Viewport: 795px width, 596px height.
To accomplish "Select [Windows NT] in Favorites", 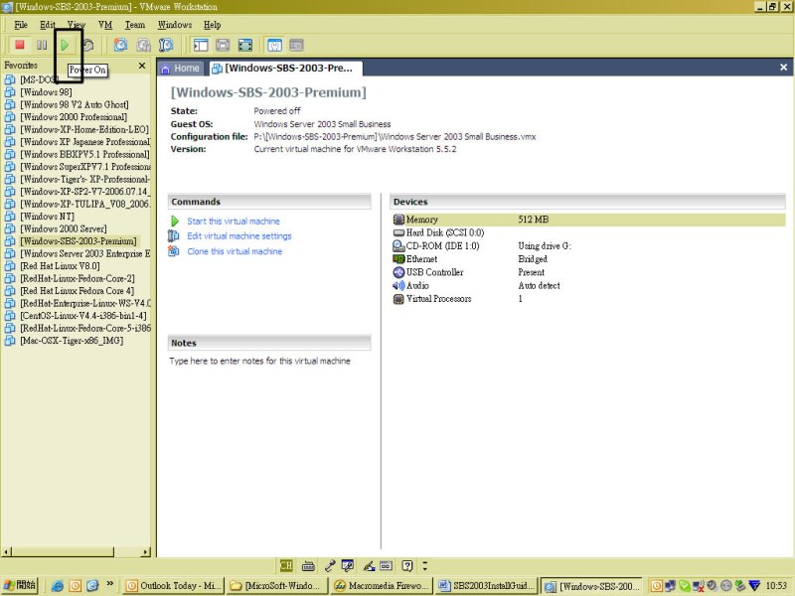I will tap(47, 217).
